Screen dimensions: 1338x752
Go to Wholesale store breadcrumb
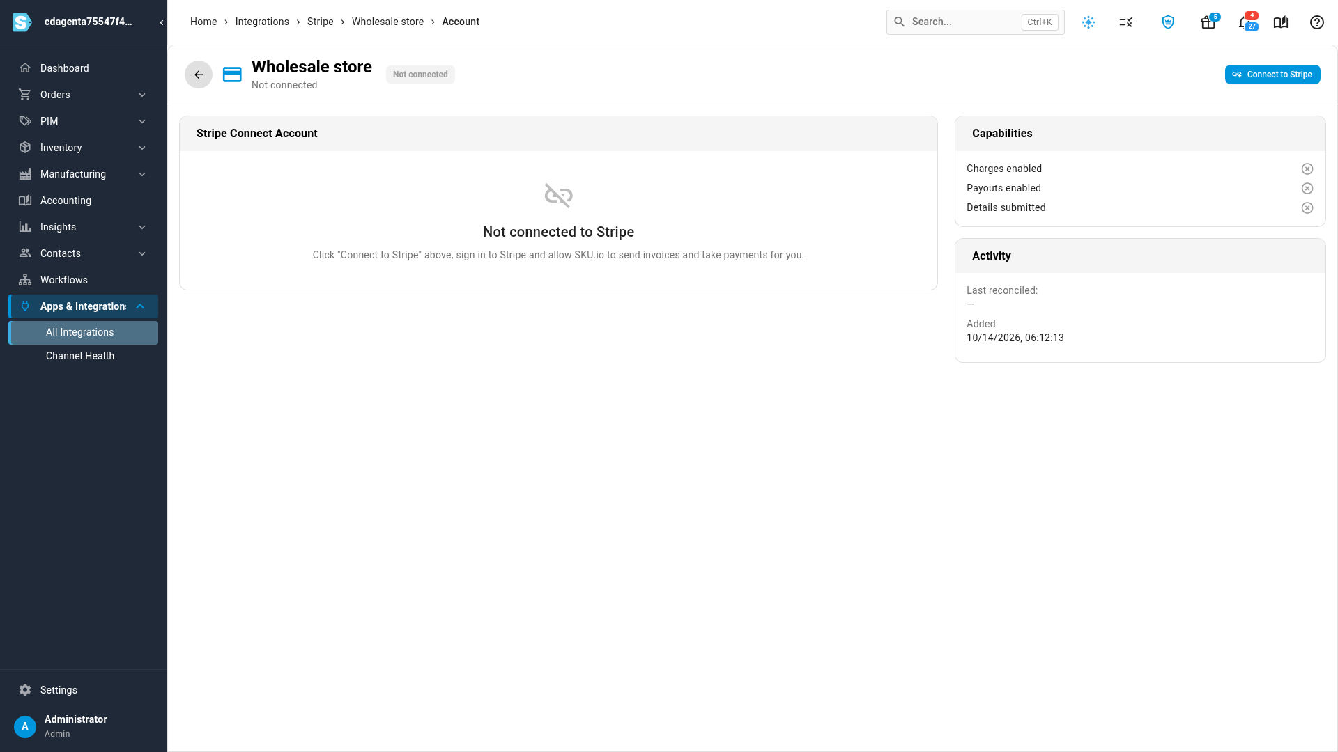click(x=387, y=22)
